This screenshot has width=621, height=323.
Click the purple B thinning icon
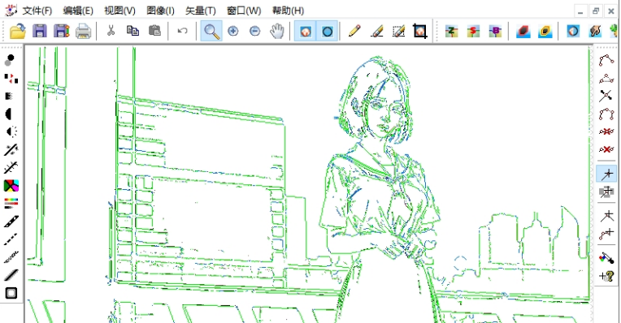(x=495, y=31)
